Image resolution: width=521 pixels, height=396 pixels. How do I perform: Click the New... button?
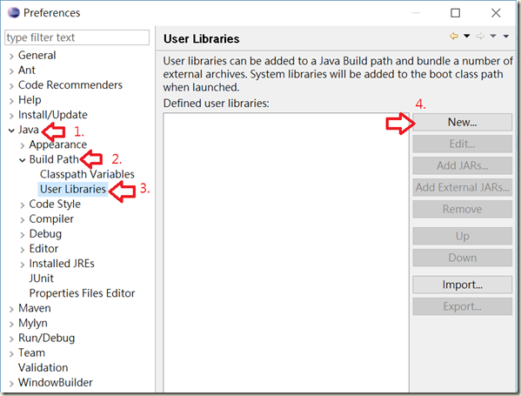pyautogui.click(x=462, y=122)
